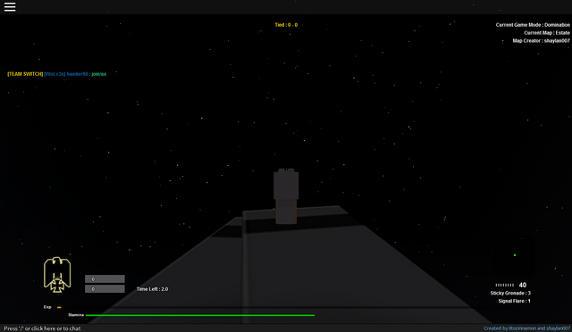Click the green stamina bar

(200, 315)
